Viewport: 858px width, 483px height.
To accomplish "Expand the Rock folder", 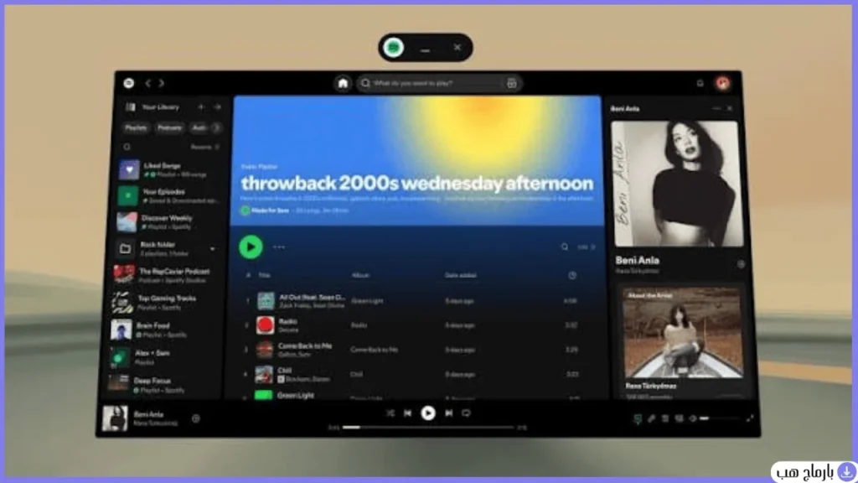I will pyautogui.click(x=212, y=249).
